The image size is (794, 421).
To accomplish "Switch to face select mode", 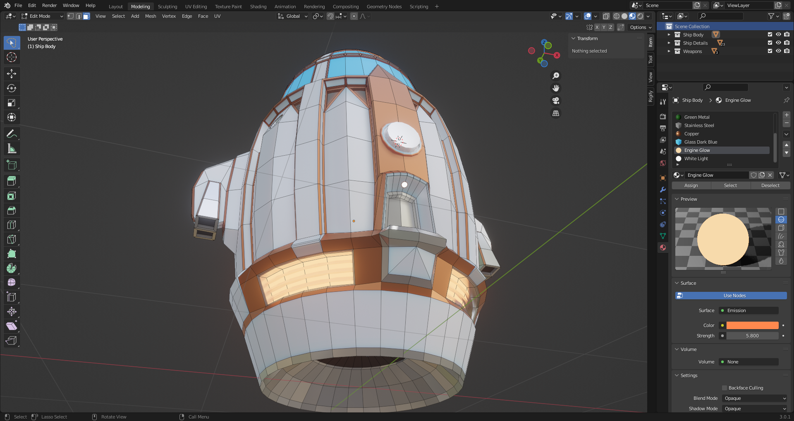I will point(86,16).
